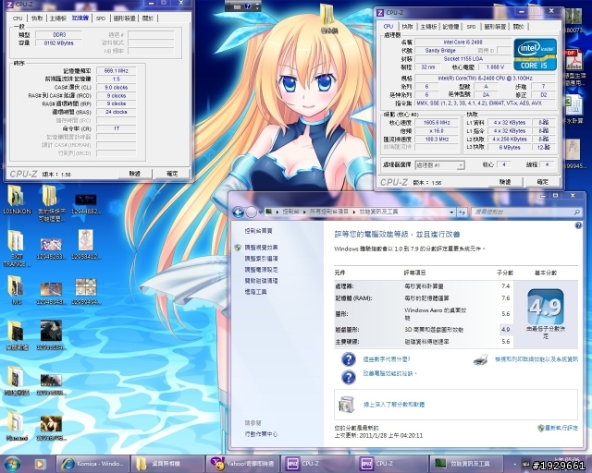Open 調整視覺效果 link in sidebar
The image size is (592, 473).
pyautogui.click(x=261, y=248)
